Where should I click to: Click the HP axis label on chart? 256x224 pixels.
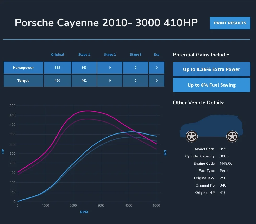(x=3, y=151)
